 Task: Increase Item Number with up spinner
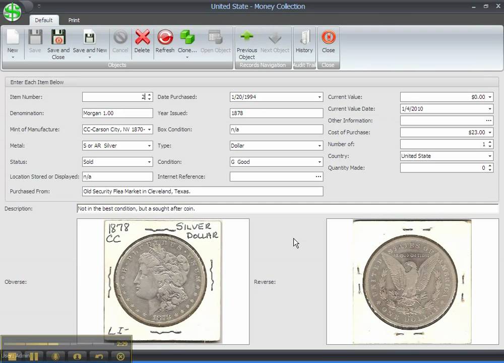149,95
